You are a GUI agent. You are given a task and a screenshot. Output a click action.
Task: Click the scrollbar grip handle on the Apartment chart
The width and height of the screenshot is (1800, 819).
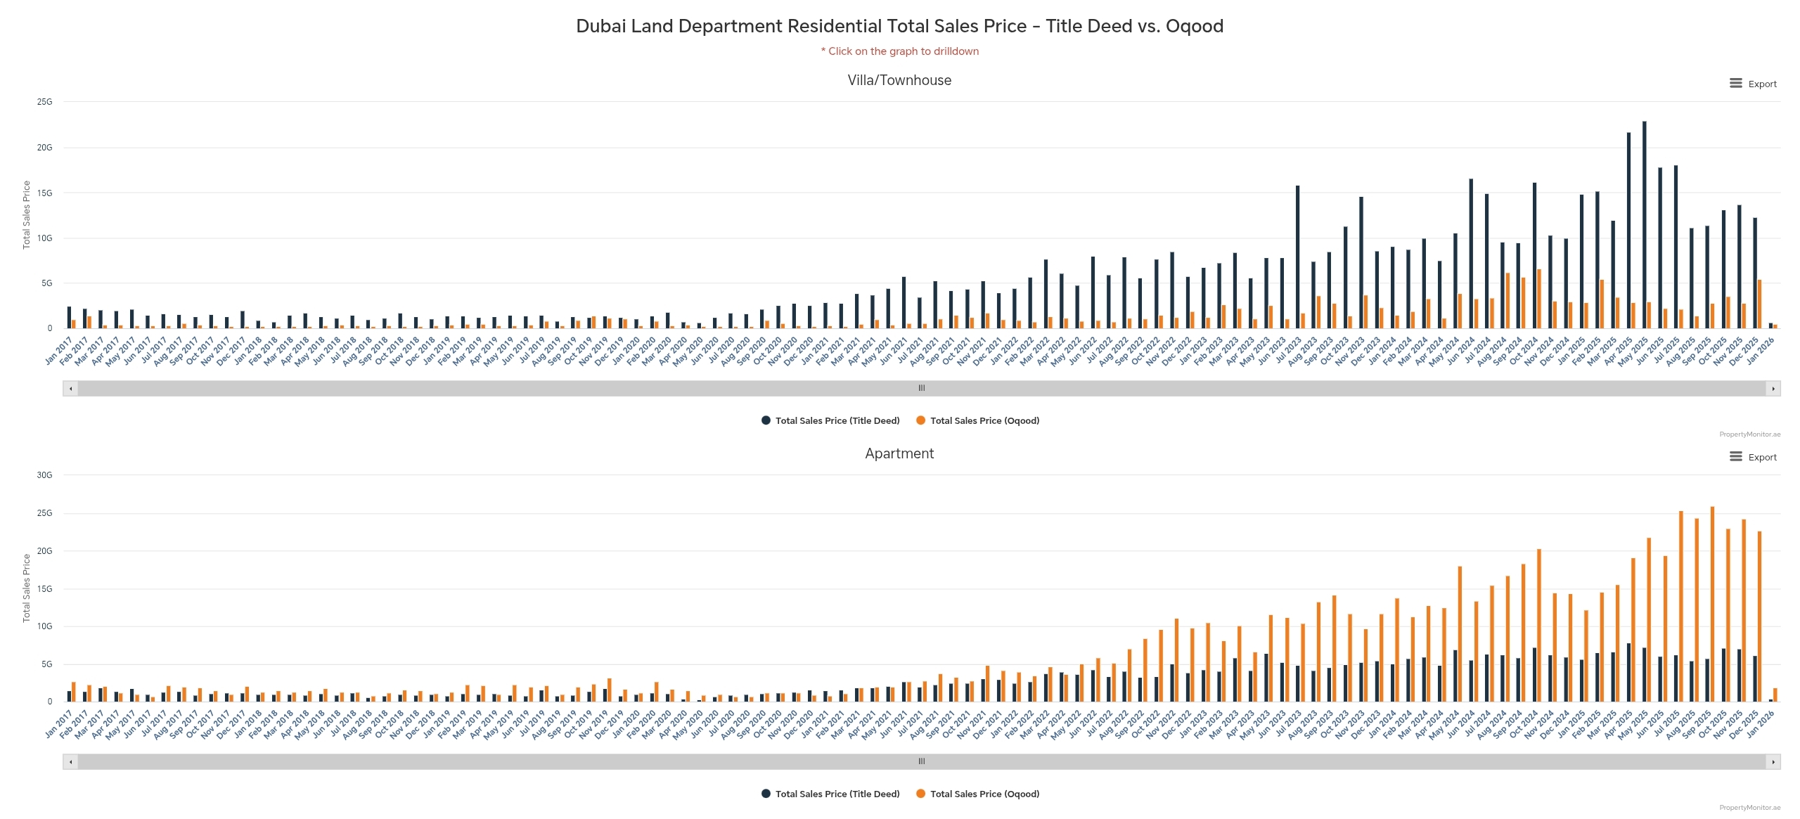coord(921,761)
